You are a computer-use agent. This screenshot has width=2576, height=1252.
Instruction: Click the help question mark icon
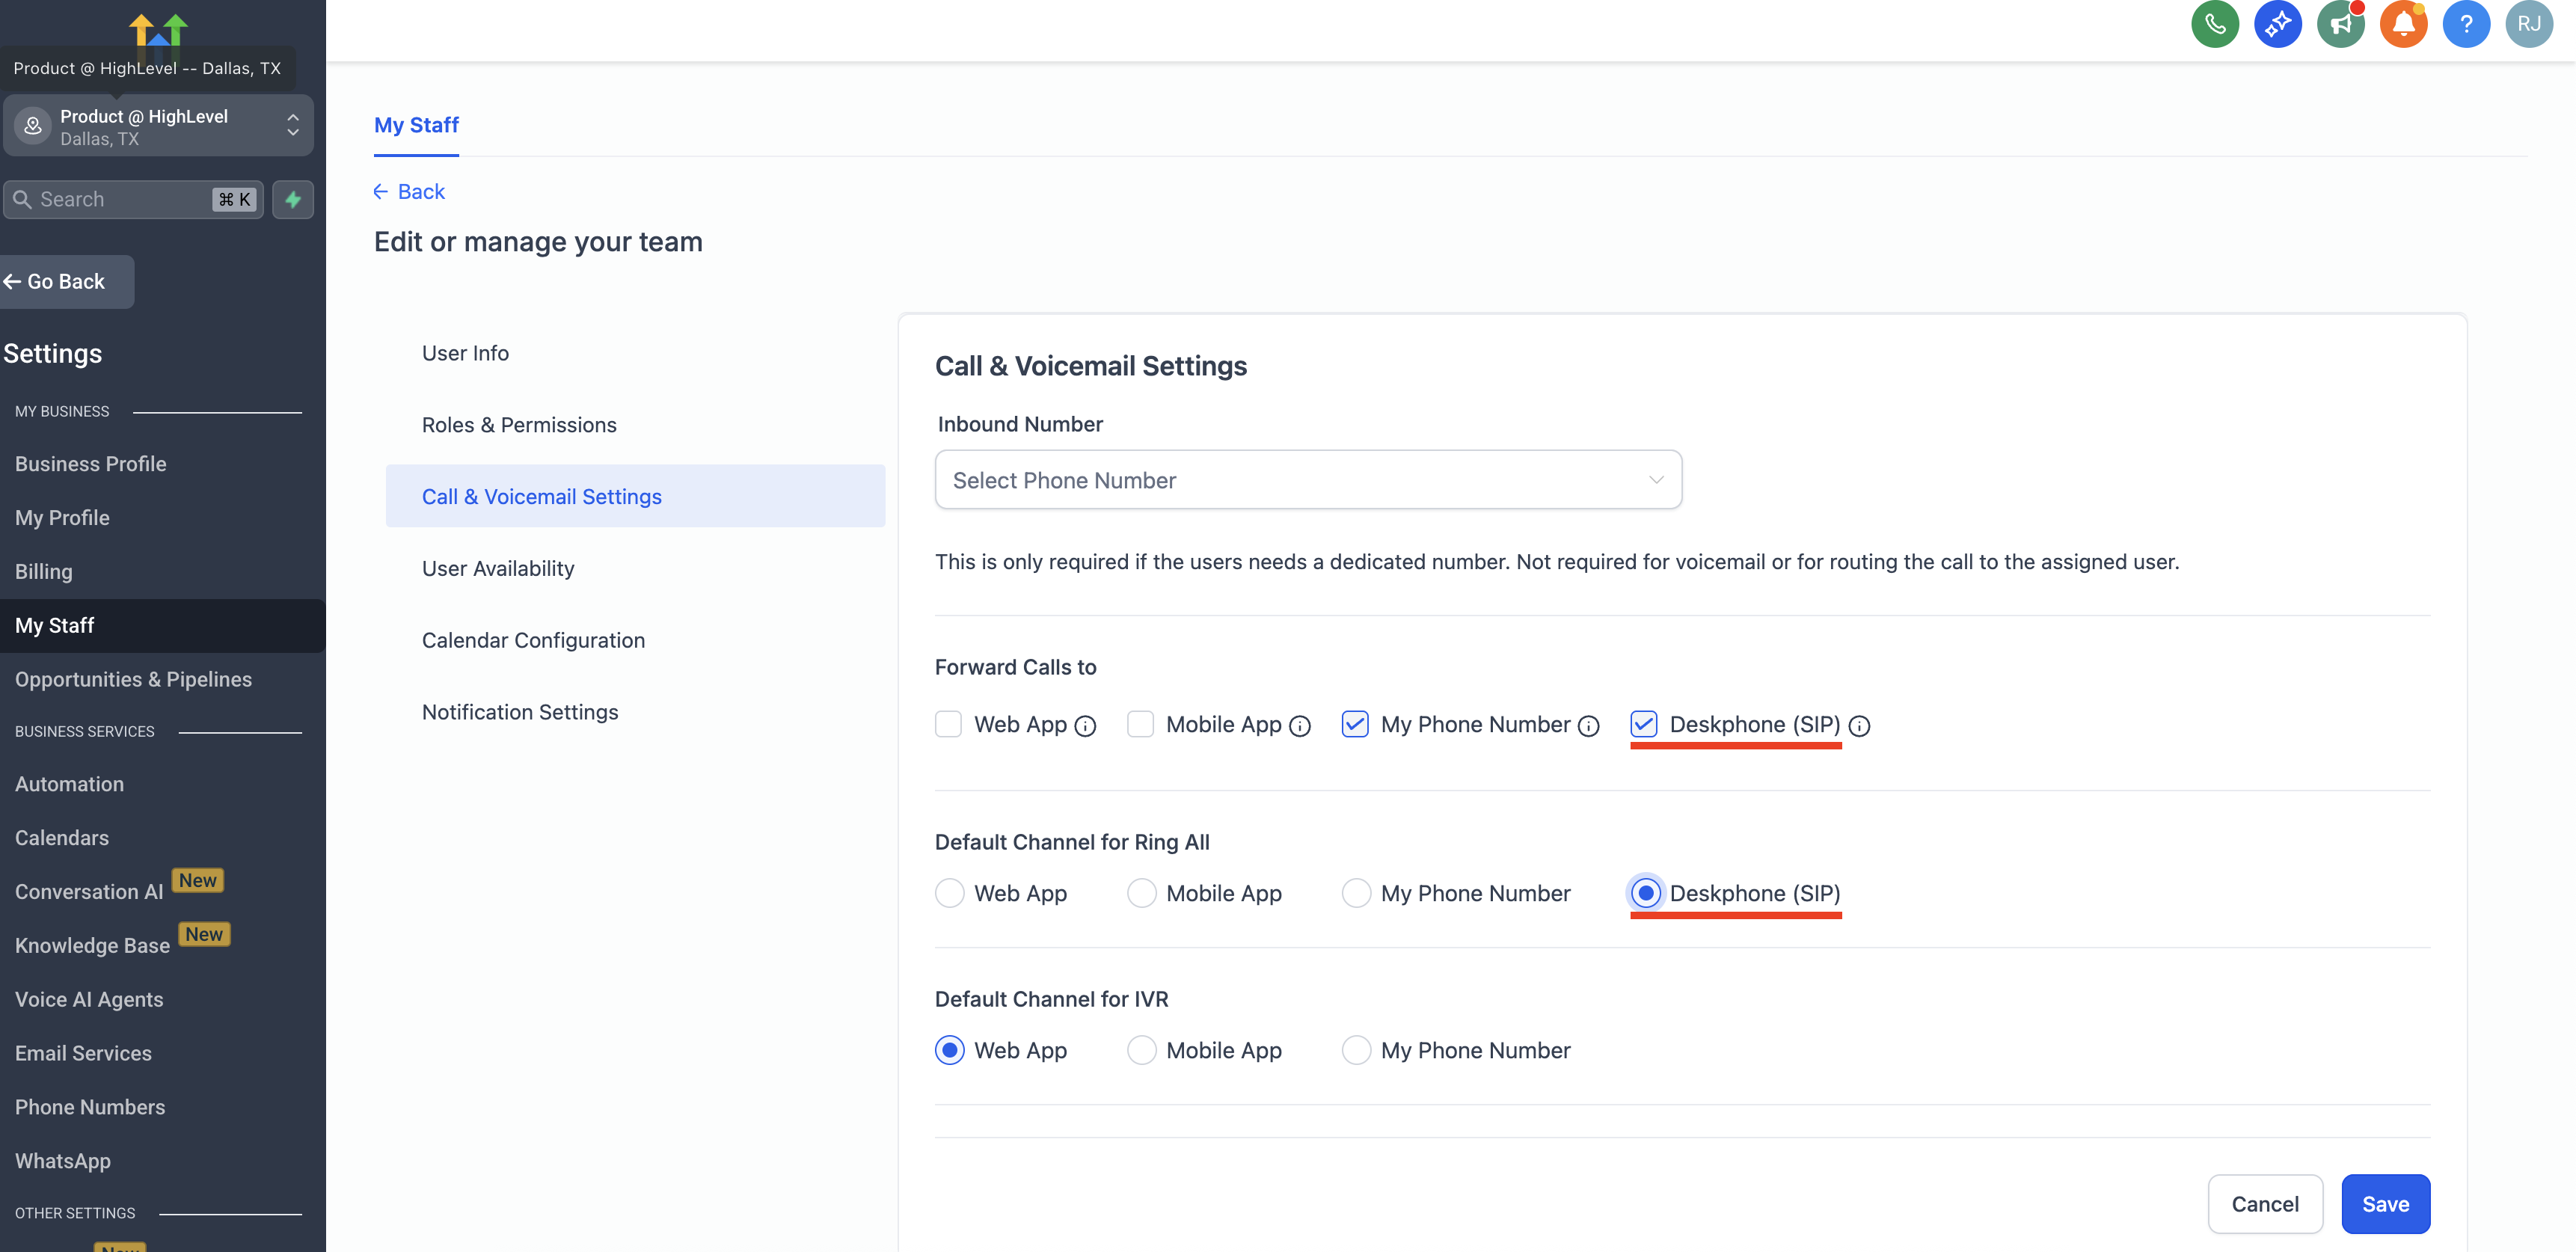pyautogui.click(x=2466, y=24)
